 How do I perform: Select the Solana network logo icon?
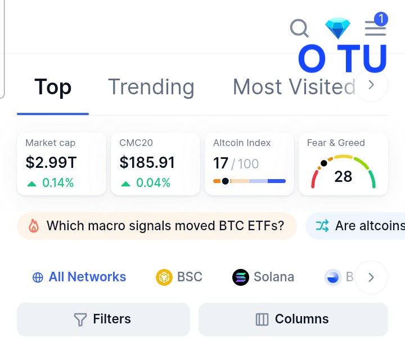(x=240, y=277)
